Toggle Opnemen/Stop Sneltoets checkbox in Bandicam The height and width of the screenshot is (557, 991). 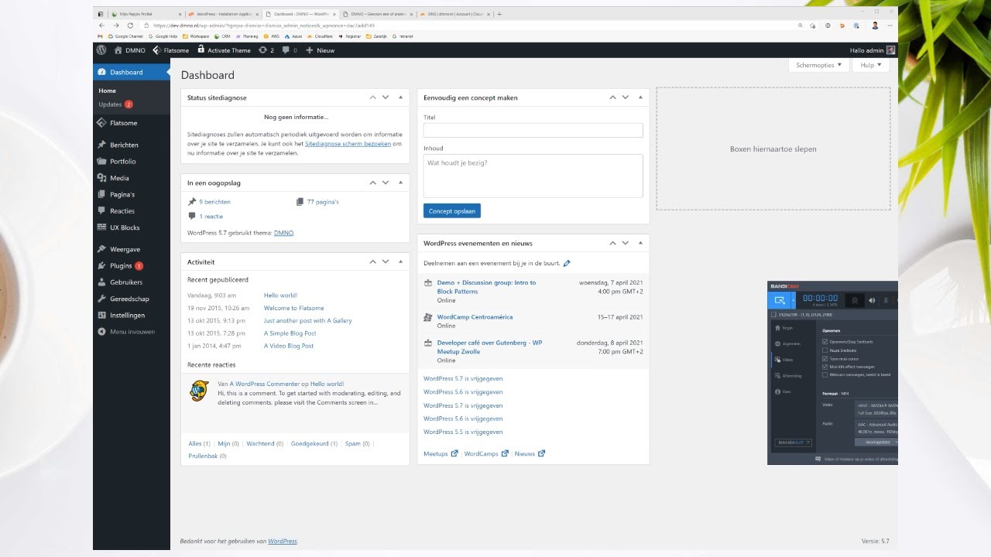point(825,341)
